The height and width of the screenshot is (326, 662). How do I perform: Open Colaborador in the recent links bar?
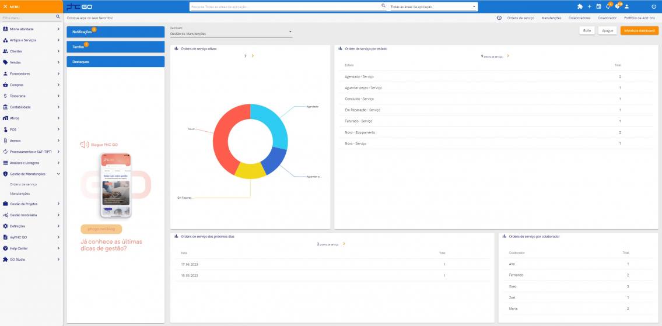click(607, 18)
